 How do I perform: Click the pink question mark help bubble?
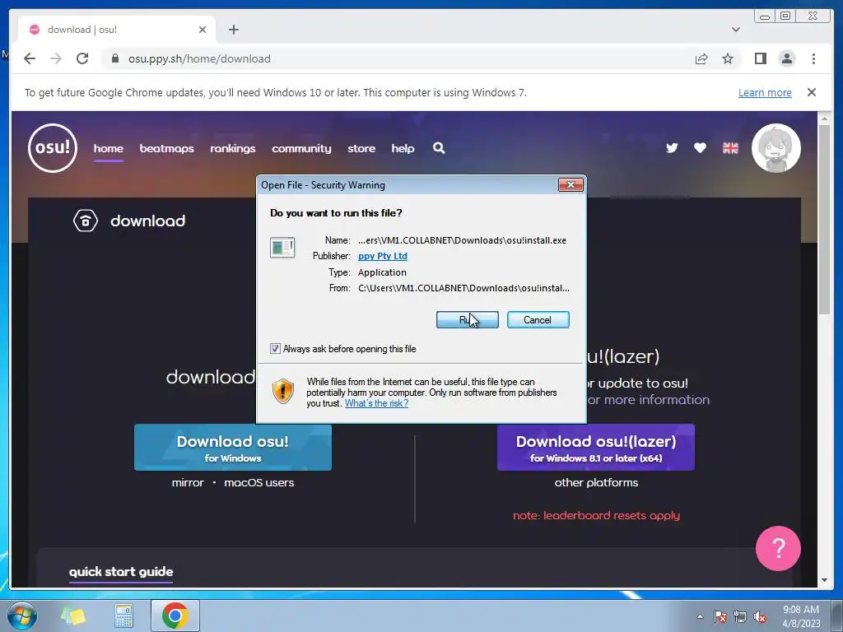778,548
